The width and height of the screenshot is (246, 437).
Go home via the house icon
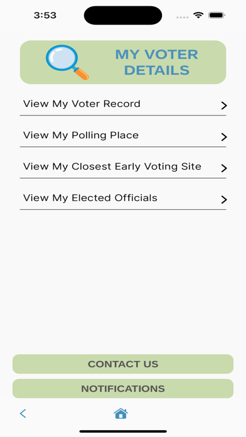point(120,413)
